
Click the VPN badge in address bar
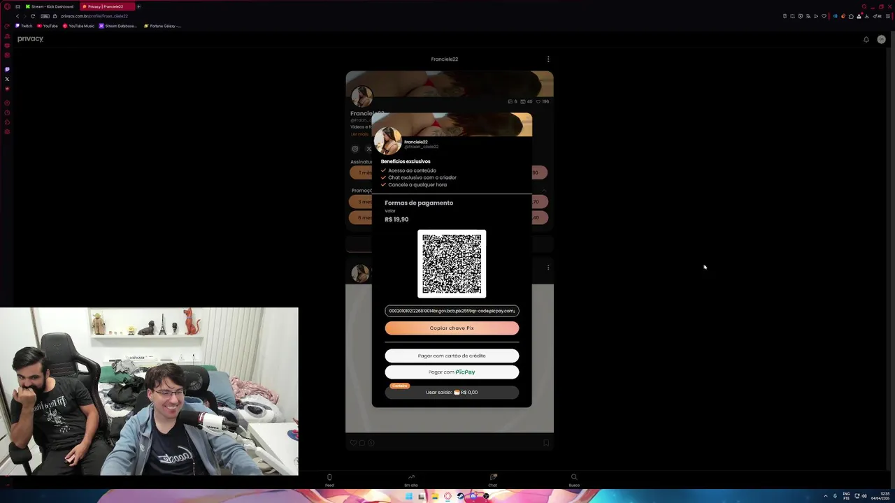(x=45, y=16)
